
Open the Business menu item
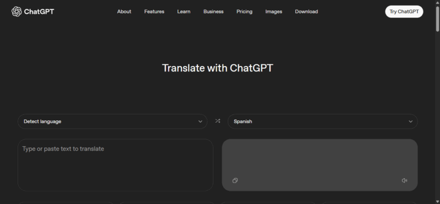point(213,12)
